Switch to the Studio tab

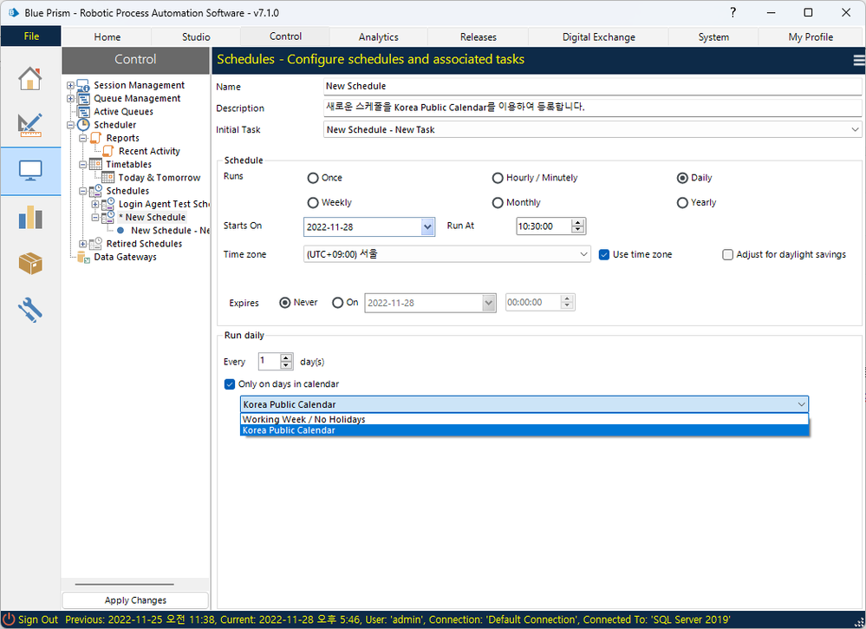click(x=196, y=37)
